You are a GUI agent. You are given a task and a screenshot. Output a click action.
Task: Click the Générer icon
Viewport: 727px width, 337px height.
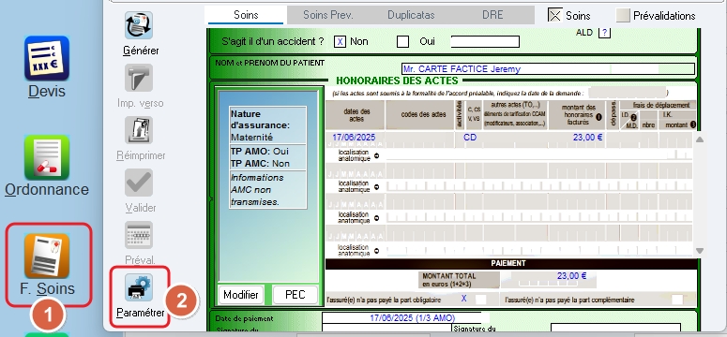click(x=139, y=25)
